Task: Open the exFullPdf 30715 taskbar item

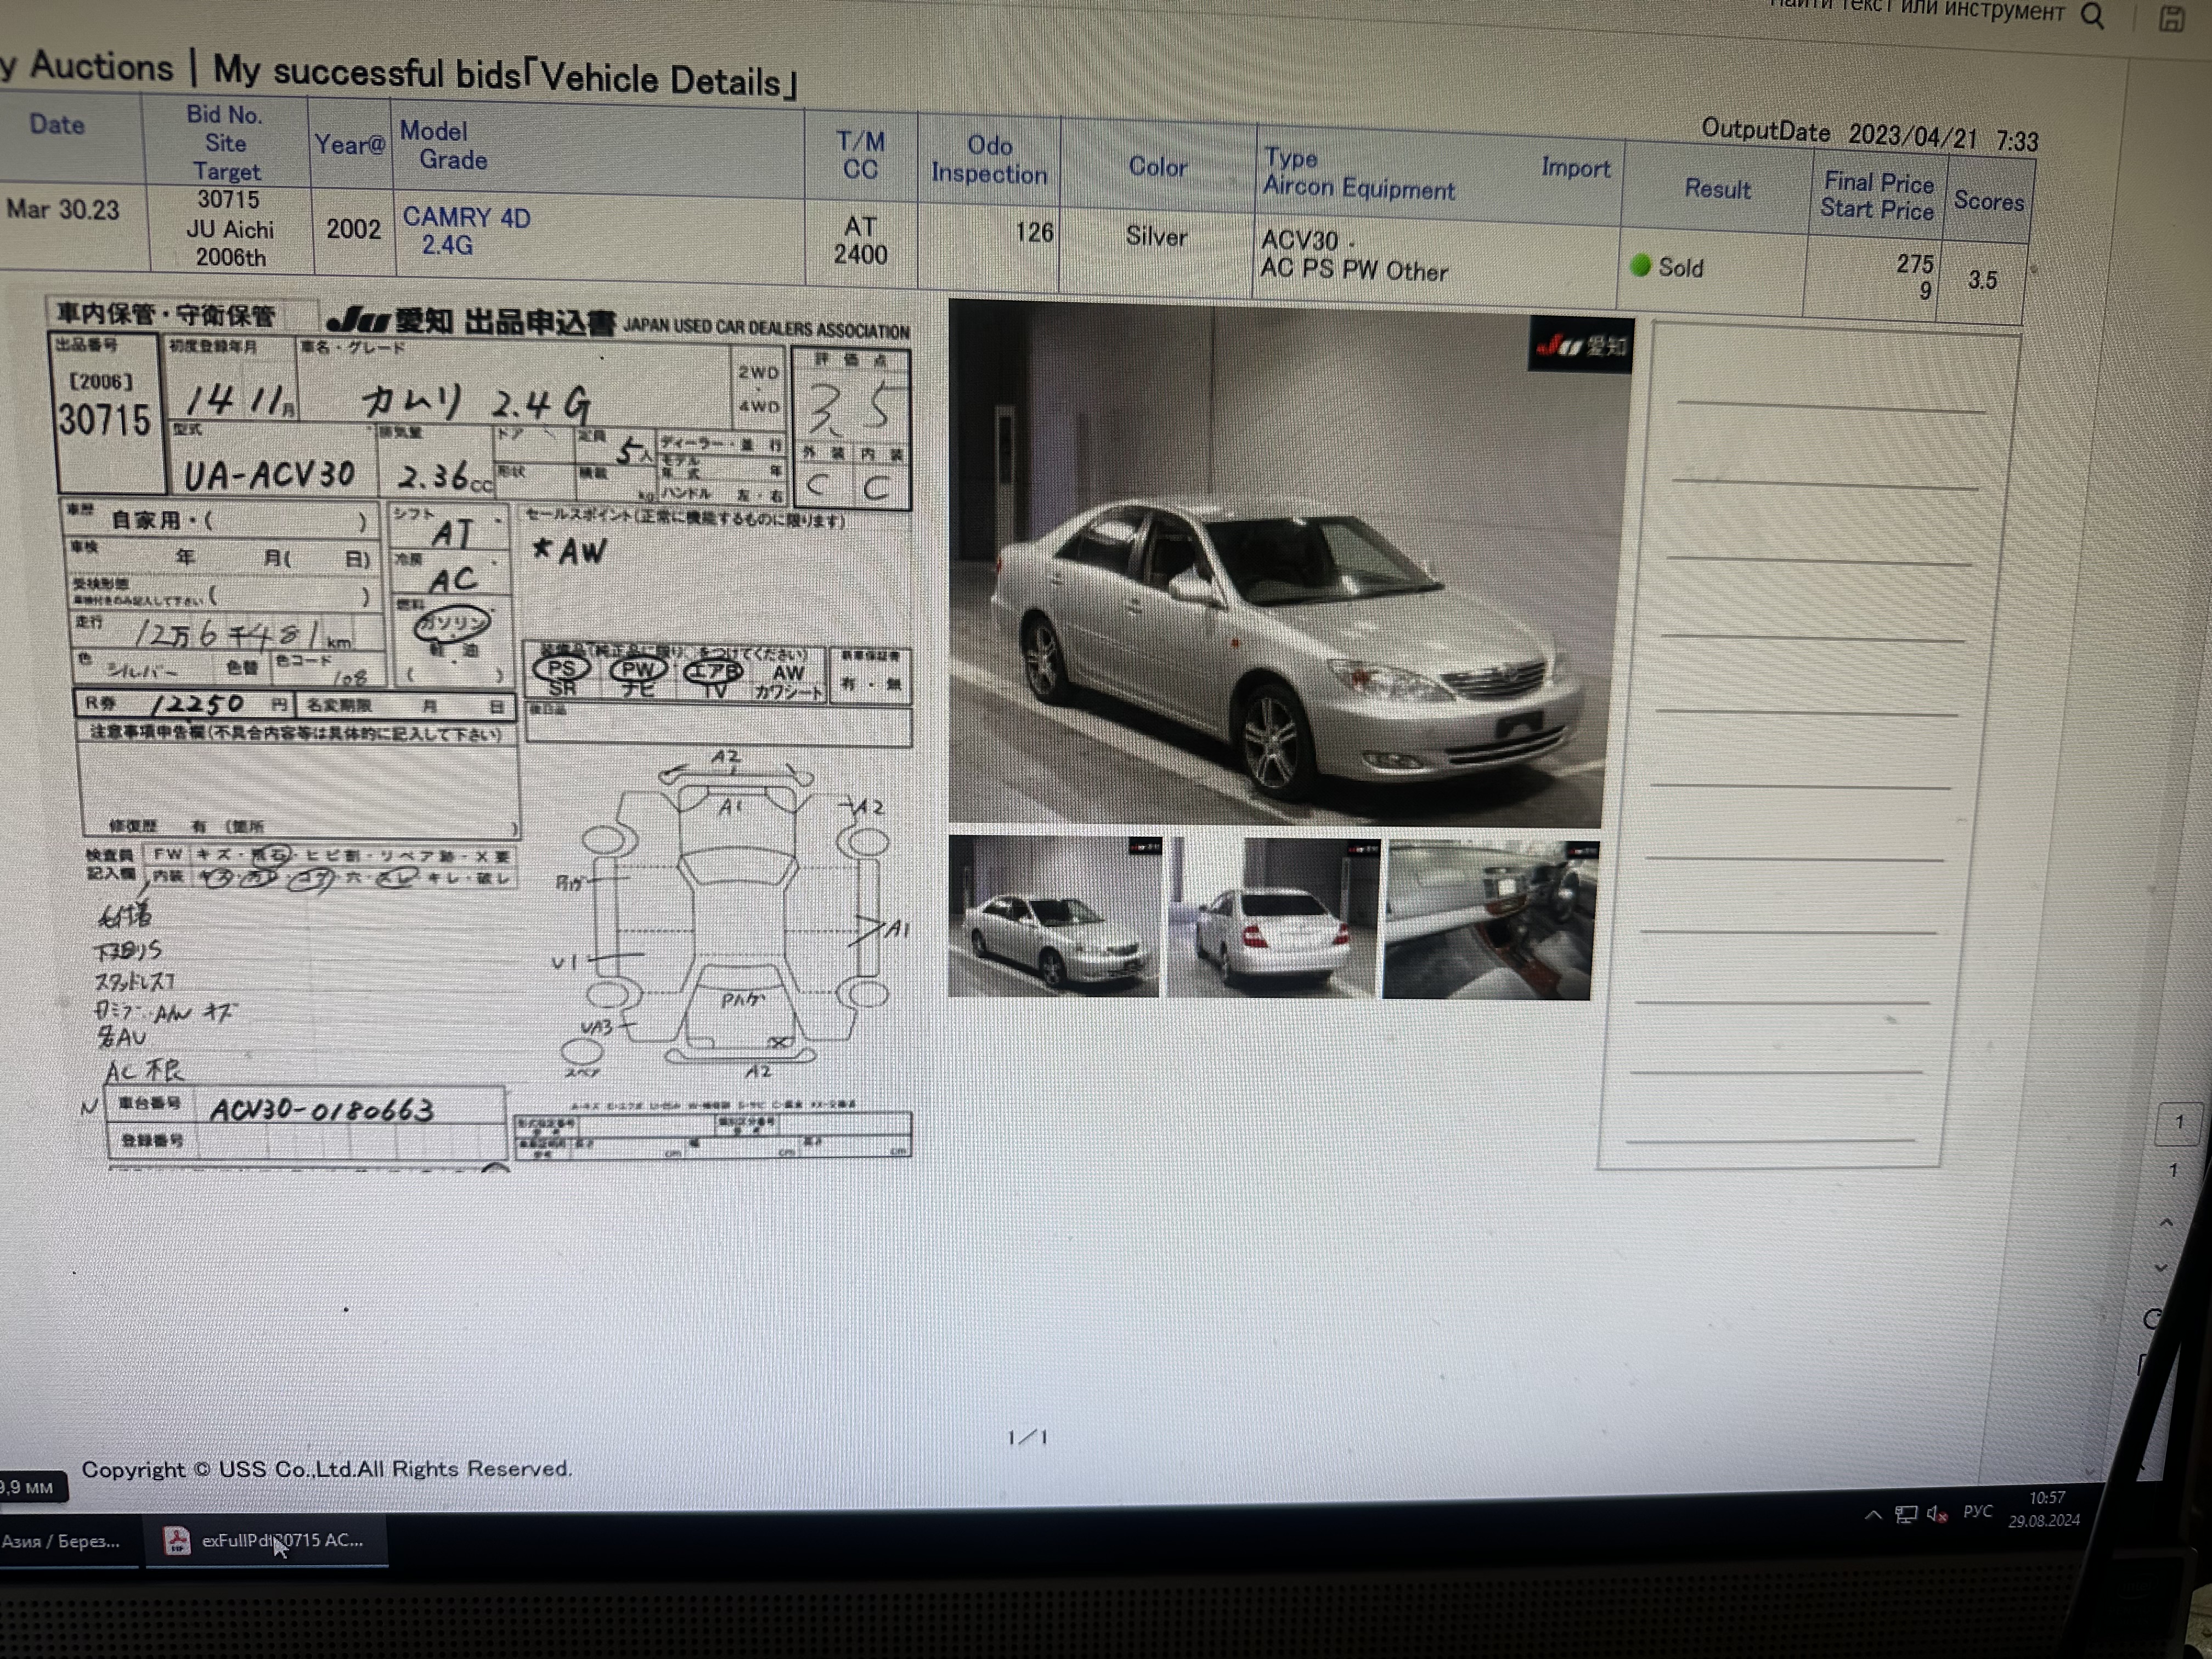Action: click(267, 1540)
